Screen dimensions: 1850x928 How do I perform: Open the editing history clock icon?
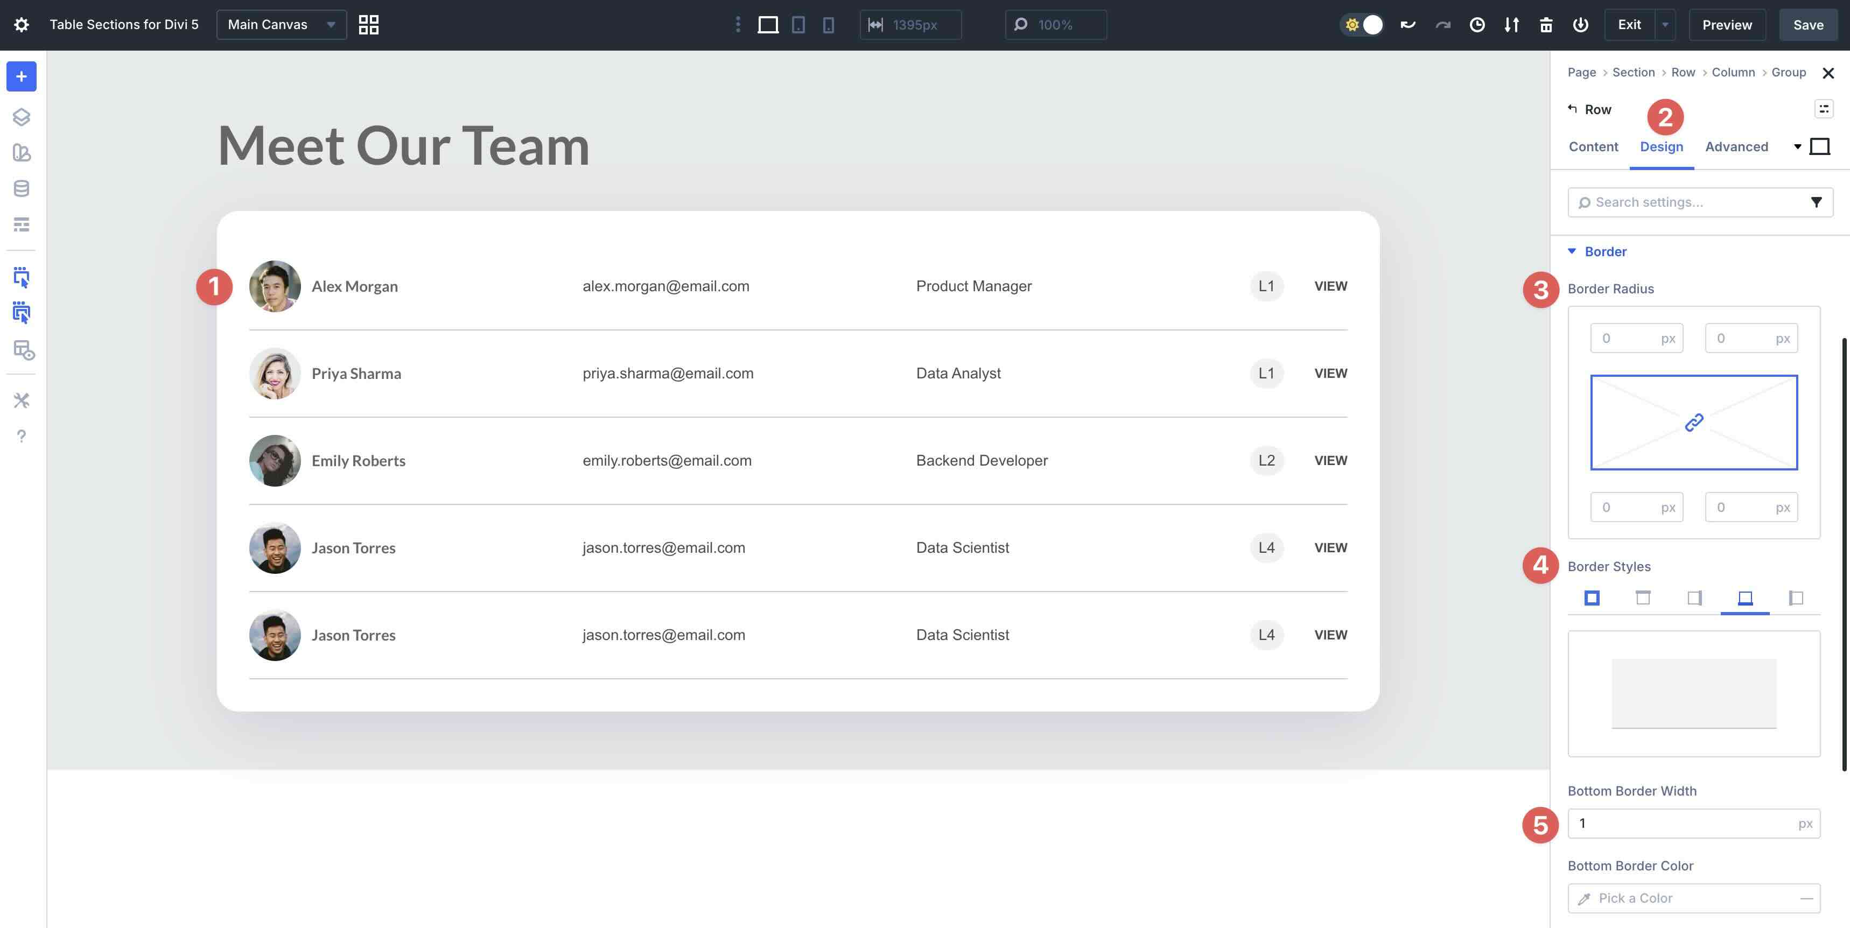pyautogui.click(x=1477, y=24)
